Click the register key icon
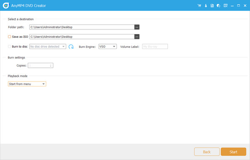The width and height of the screenshot is (250, 160). point(206,6)
